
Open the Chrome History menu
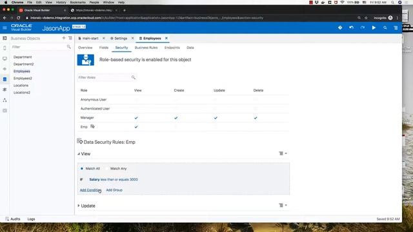pyautogui.click(x=61, y=3)
